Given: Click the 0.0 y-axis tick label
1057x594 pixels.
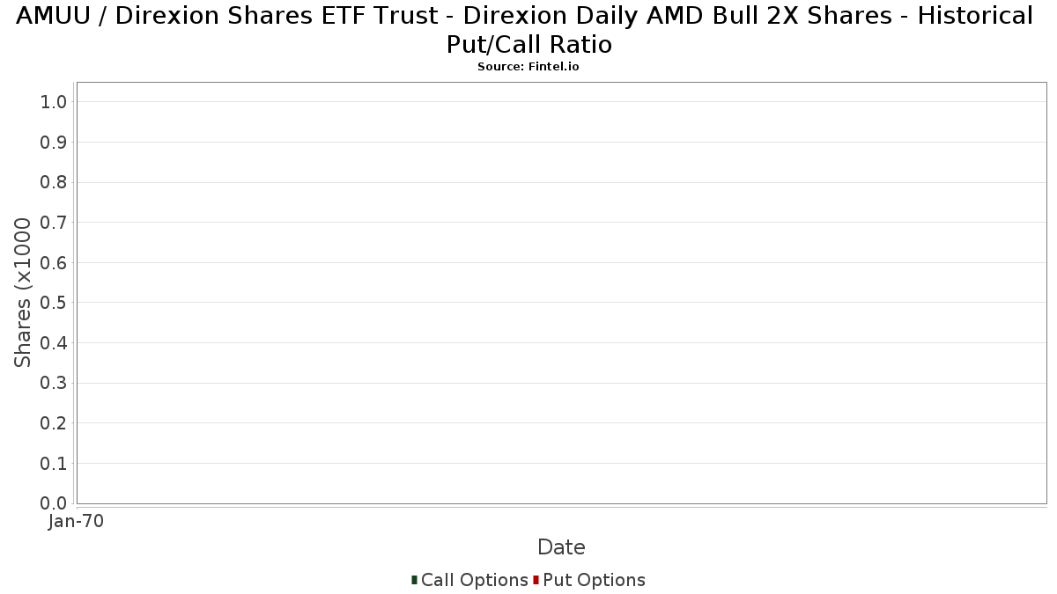Looking at the screenshot, I should pyautogui.click(x=54, y=503).
